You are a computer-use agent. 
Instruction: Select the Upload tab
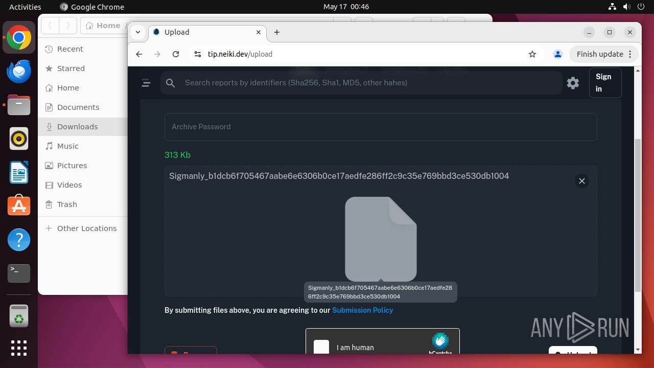click(x=207, y=32)
